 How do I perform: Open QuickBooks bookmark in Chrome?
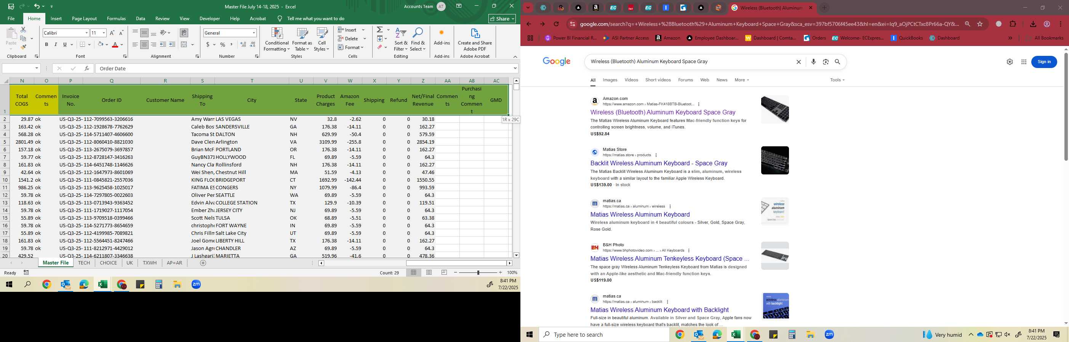[907, 38]
